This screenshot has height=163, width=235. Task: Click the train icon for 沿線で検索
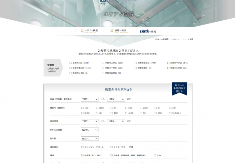[112, 31]
